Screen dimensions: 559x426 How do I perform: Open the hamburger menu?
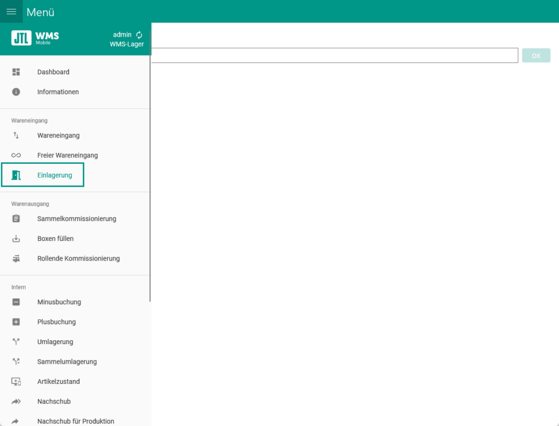(x=11, y=11)
